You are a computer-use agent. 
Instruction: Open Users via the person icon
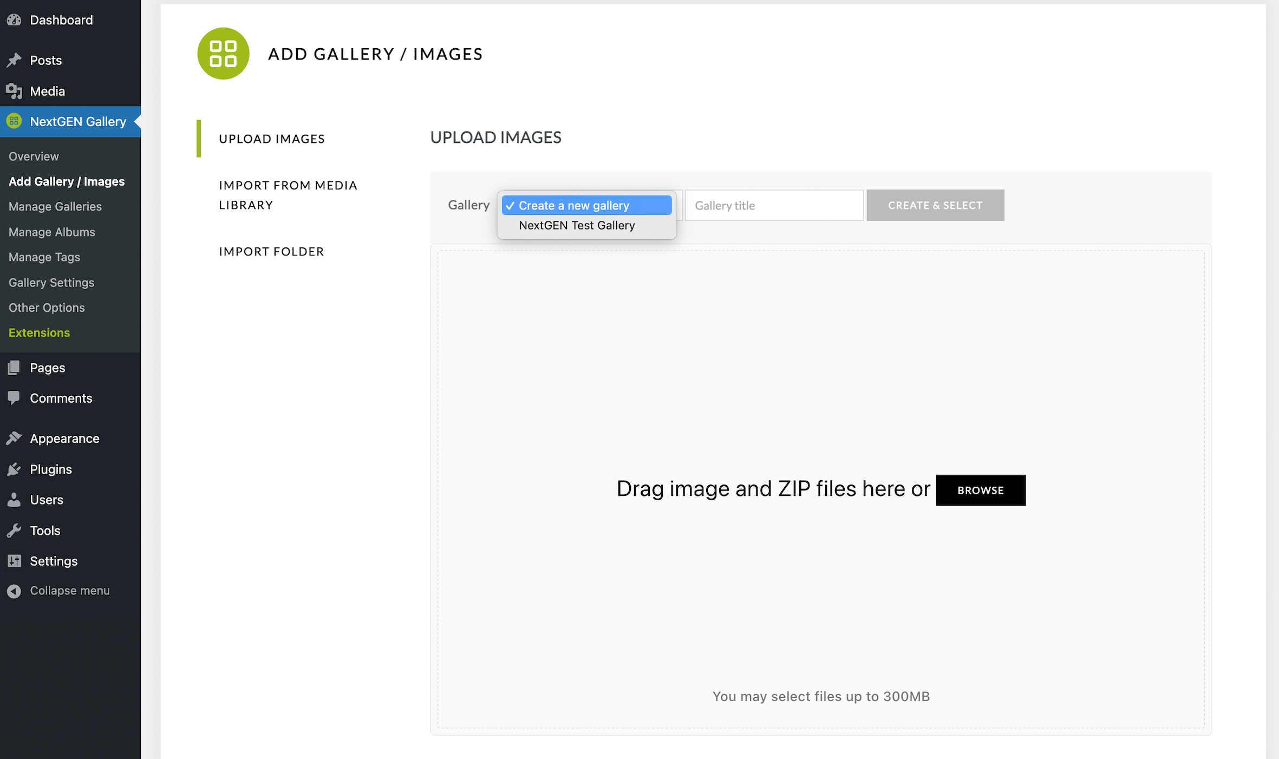(14, 499)
